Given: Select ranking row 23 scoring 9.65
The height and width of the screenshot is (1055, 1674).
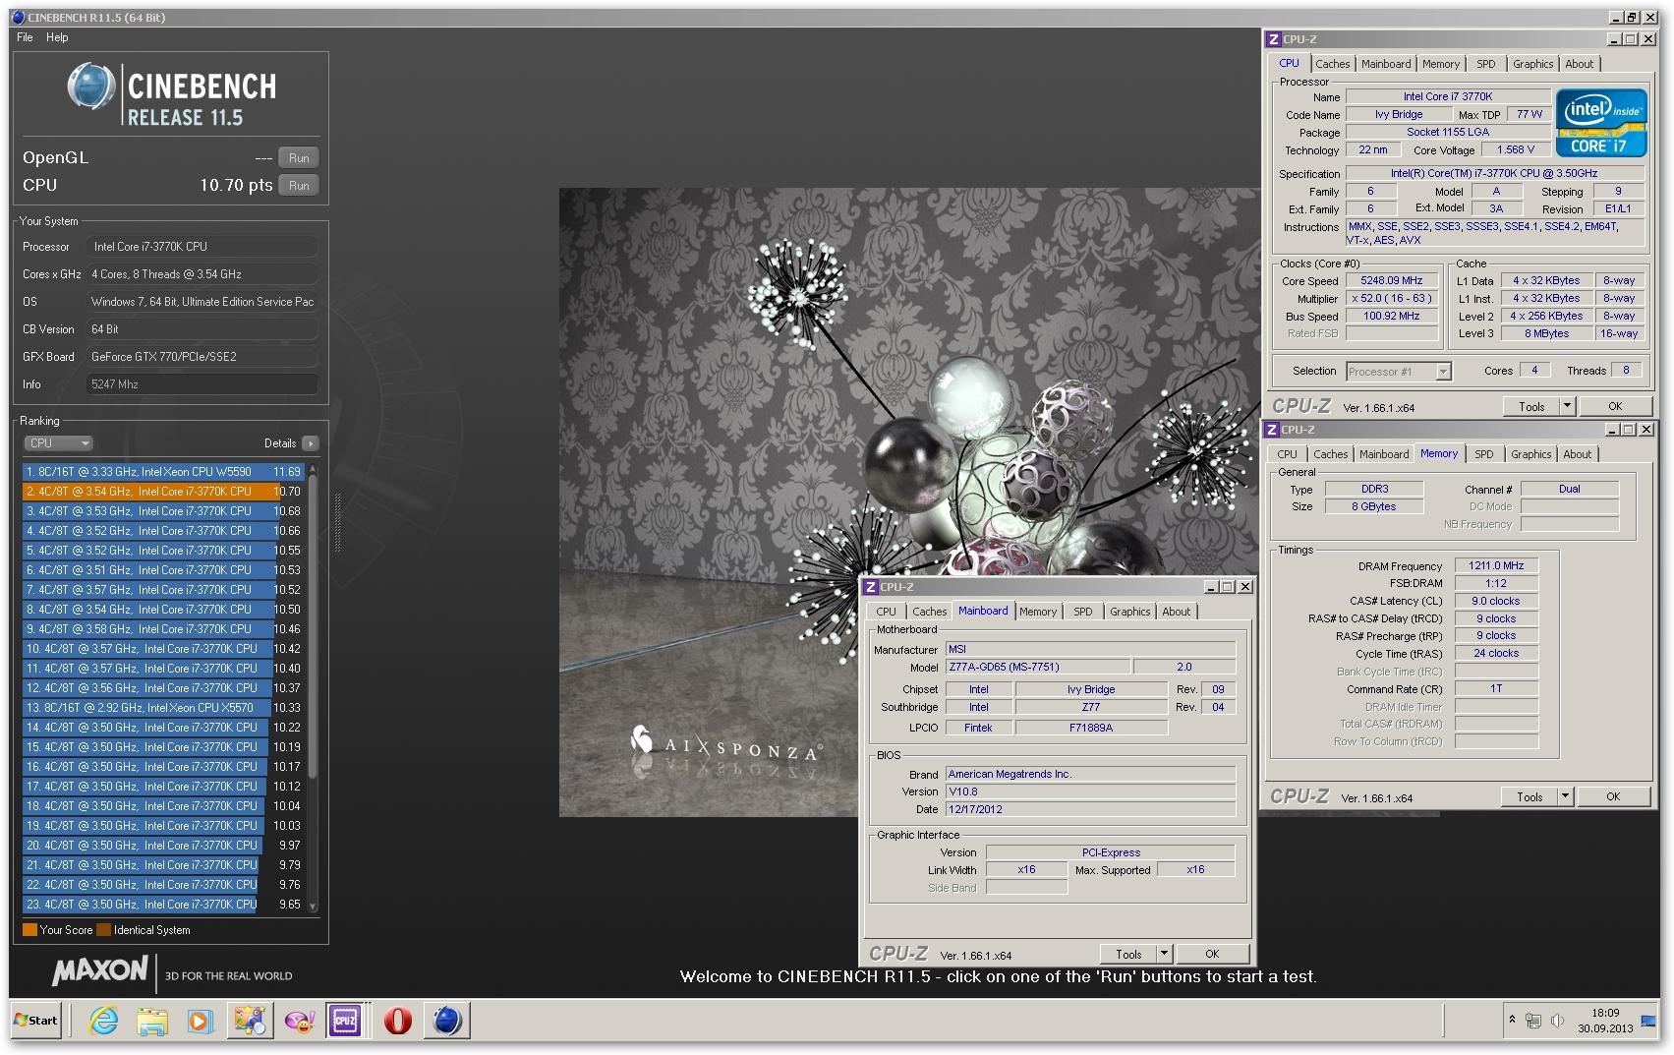Looking at the screenshot, I should [163, 905].
